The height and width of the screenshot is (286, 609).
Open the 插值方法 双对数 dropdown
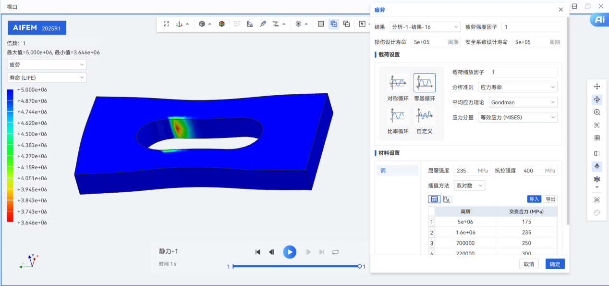pos(469,186)
